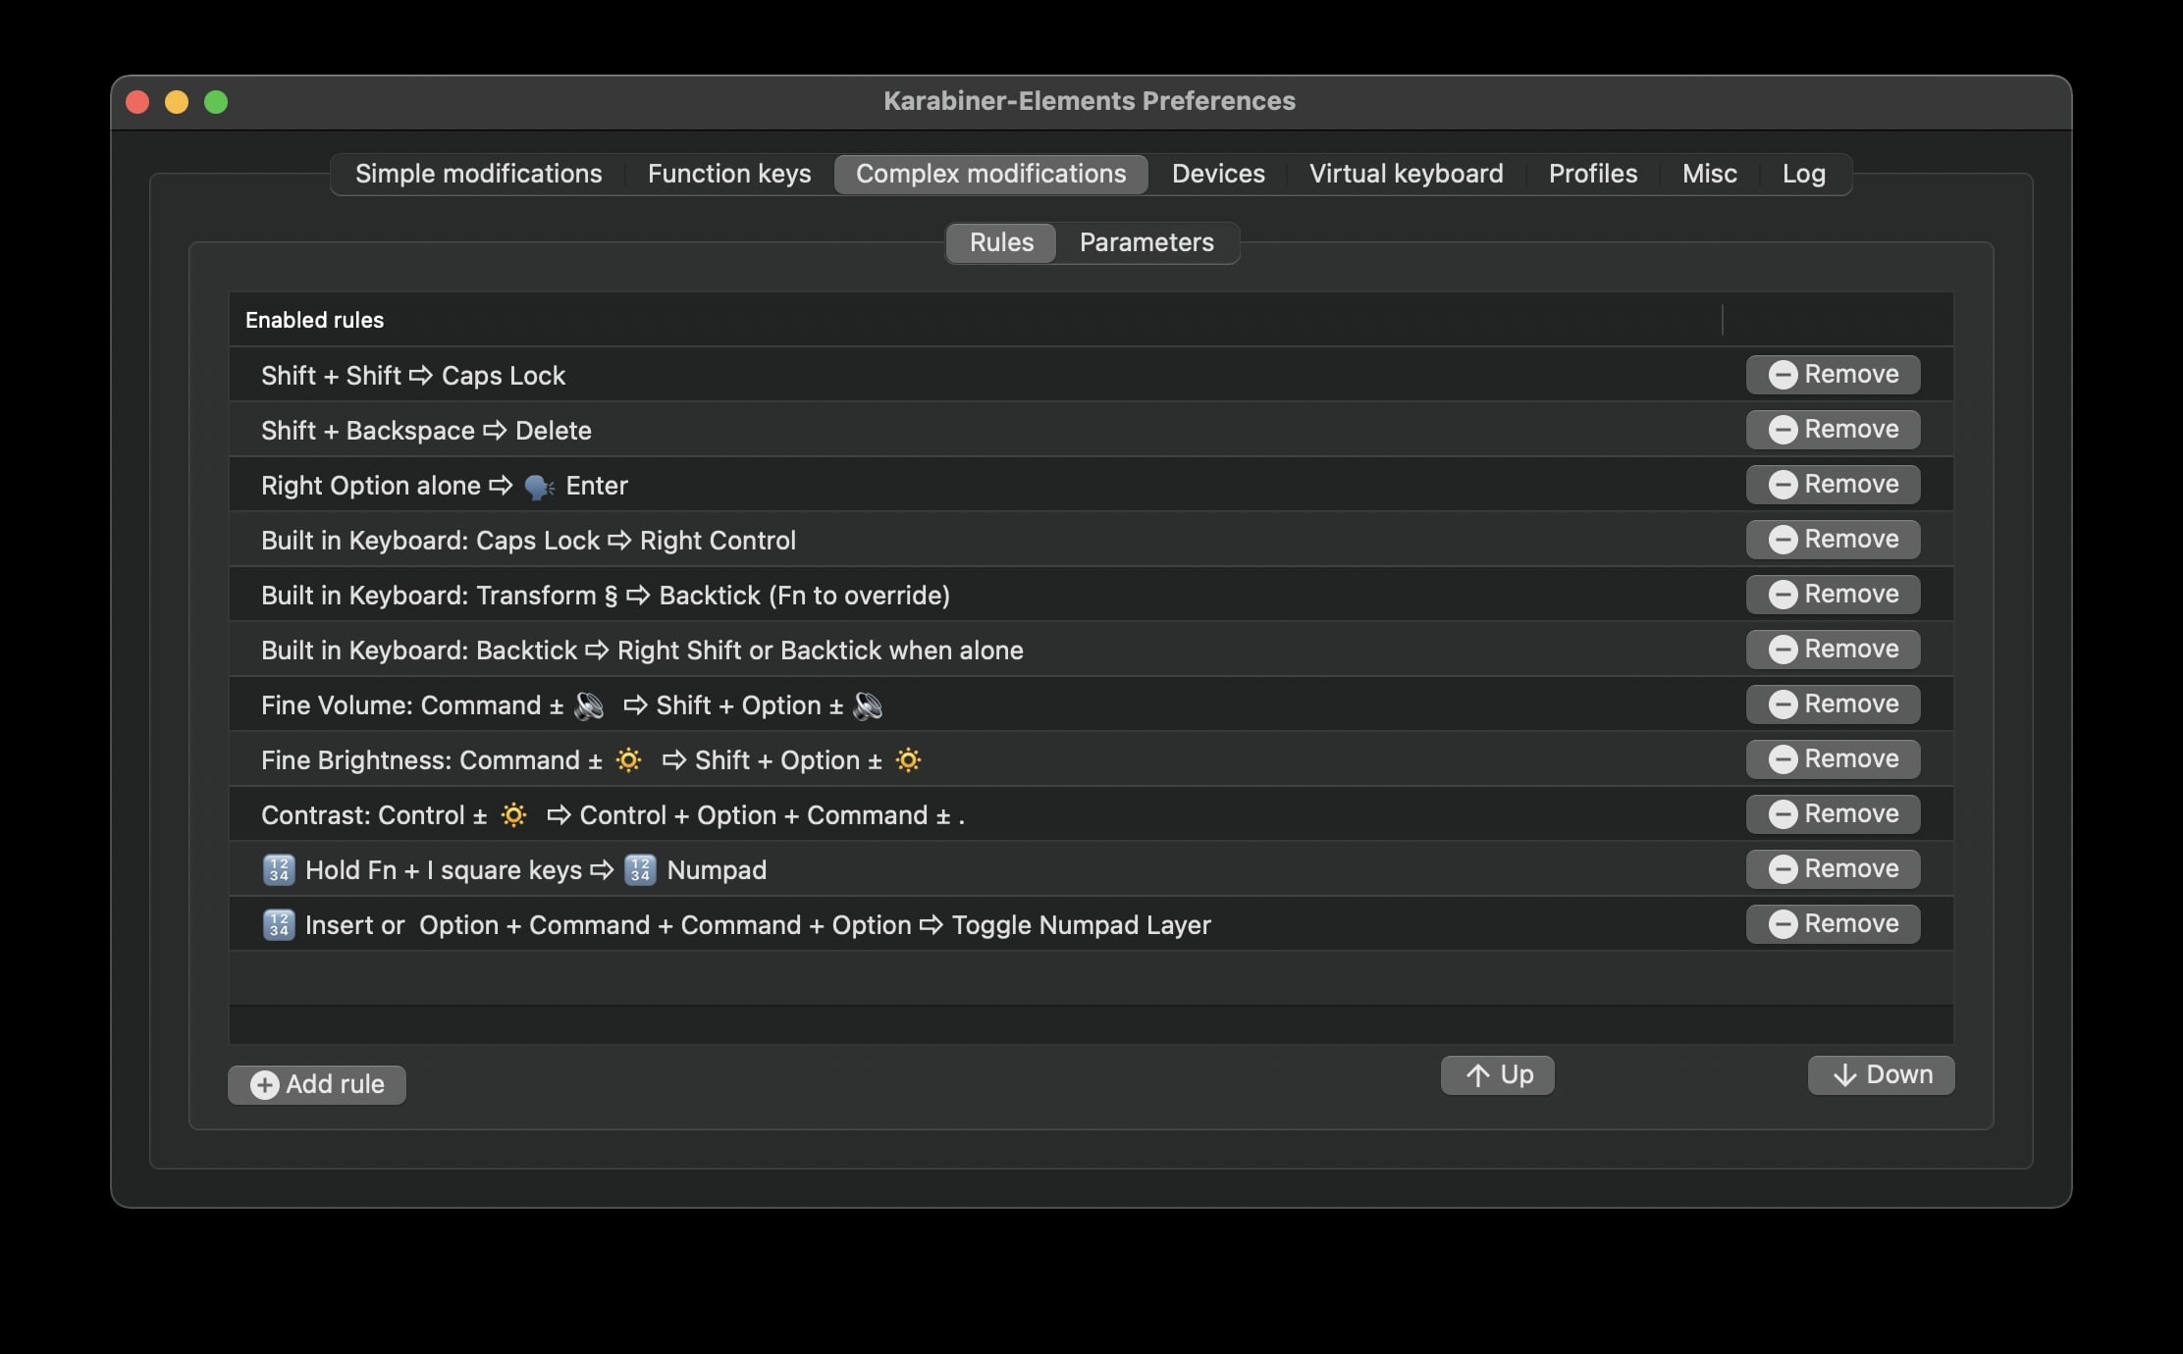Click the Down button to reorder rule

(x=1881, y=1074)
